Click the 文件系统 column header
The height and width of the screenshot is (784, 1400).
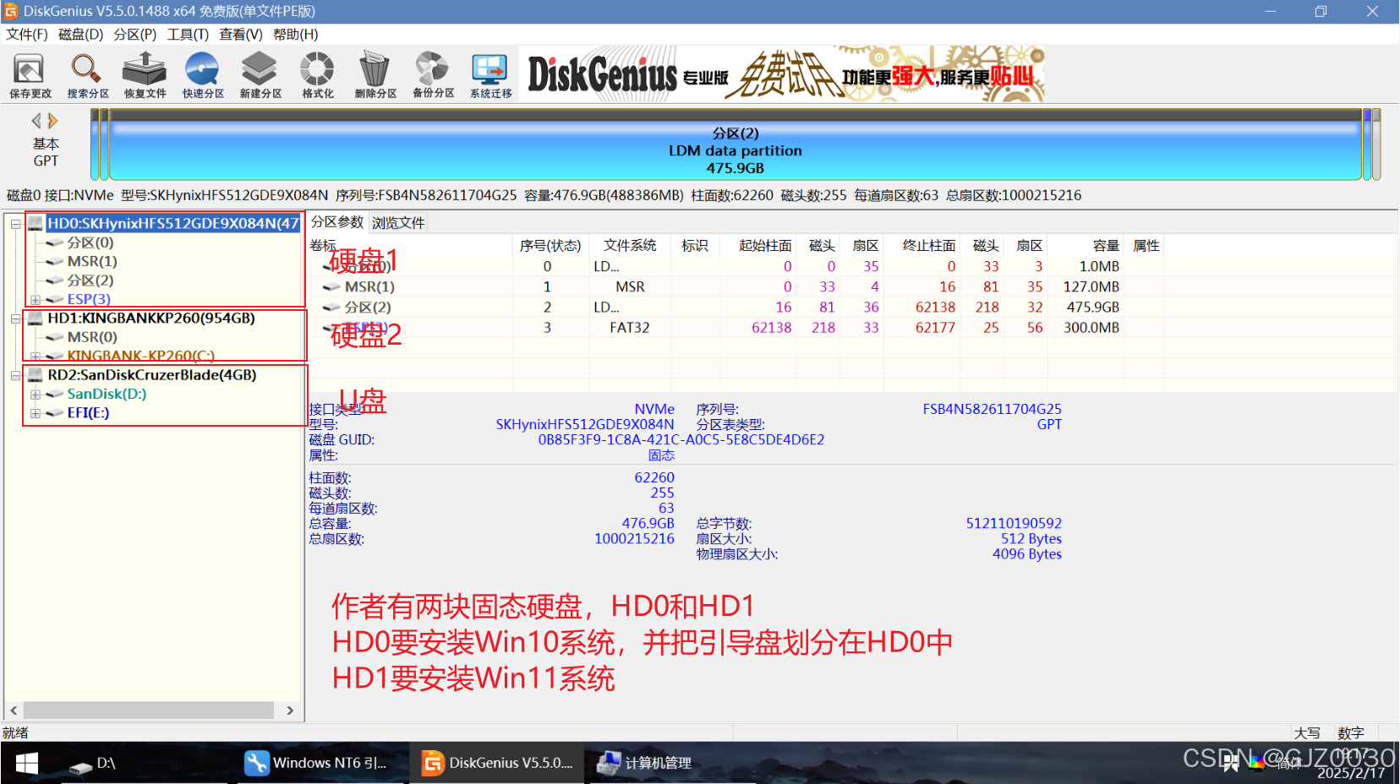point(630,246)
